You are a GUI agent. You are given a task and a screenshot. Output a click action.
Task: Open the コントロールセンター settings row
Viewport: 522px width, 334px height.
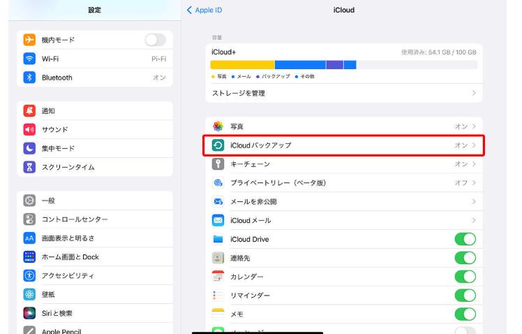point(95,219)
